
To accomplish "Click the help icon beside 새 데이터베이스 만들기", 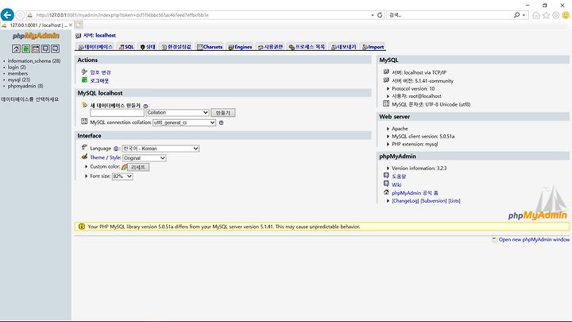I will [145, 106].
